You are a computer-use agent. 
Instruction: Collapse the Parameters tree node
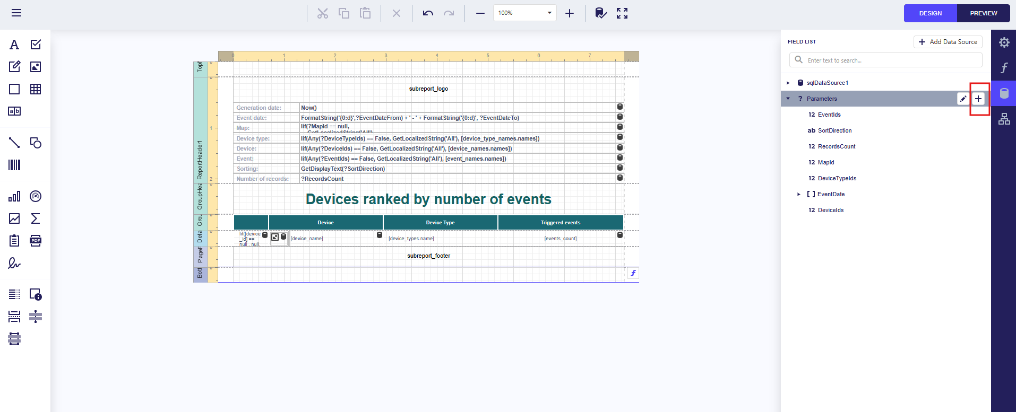[x=788, y=99]
